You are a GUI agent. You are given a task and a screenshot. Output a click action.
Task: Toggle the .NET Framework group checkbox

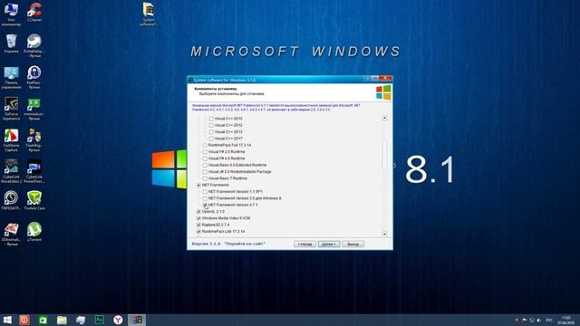click(x=198, y=185)
